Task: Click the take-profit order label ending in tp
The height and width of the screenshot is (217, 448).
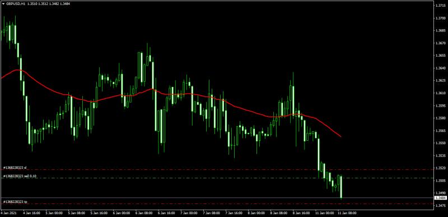Action: tap(15, 202)
